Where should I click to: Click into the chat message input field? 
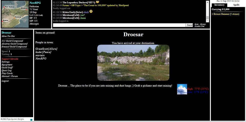tap(119, 25)
